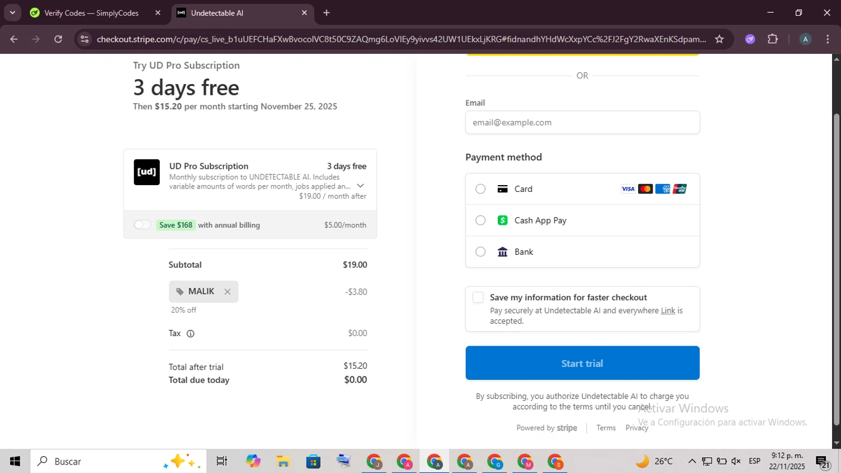This screenshot has width=841, height=473.
Task: Bookmark this page with the star icon
Action: (x=719, y=39)
